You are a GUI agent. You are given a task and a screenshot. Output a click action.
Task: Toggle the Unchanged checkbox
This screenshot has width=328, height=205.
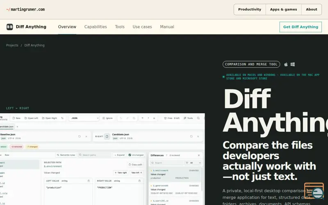coord(130,155)
